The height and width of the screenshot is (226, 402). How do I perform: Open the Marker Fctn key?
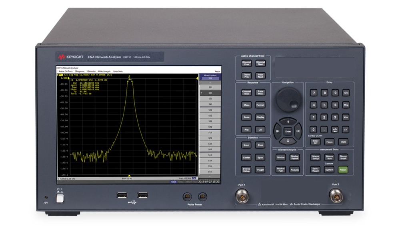[x=281, y=169]
